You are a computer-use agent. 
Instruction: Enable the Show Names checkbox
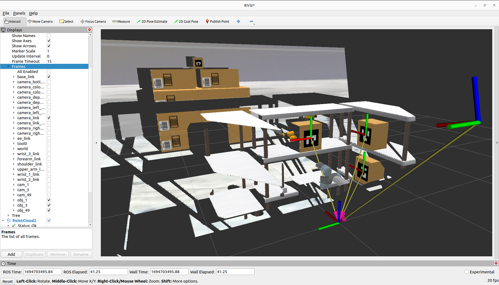pos(49,35)
